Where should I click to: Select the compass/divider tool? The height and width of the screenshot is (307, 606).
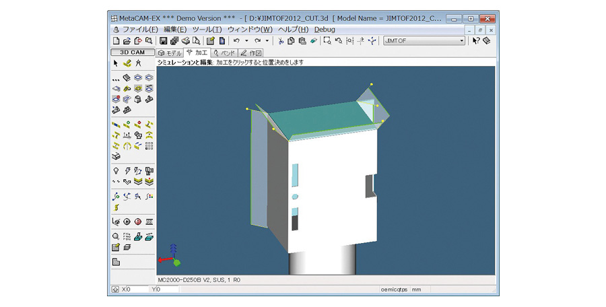point(138,63)
